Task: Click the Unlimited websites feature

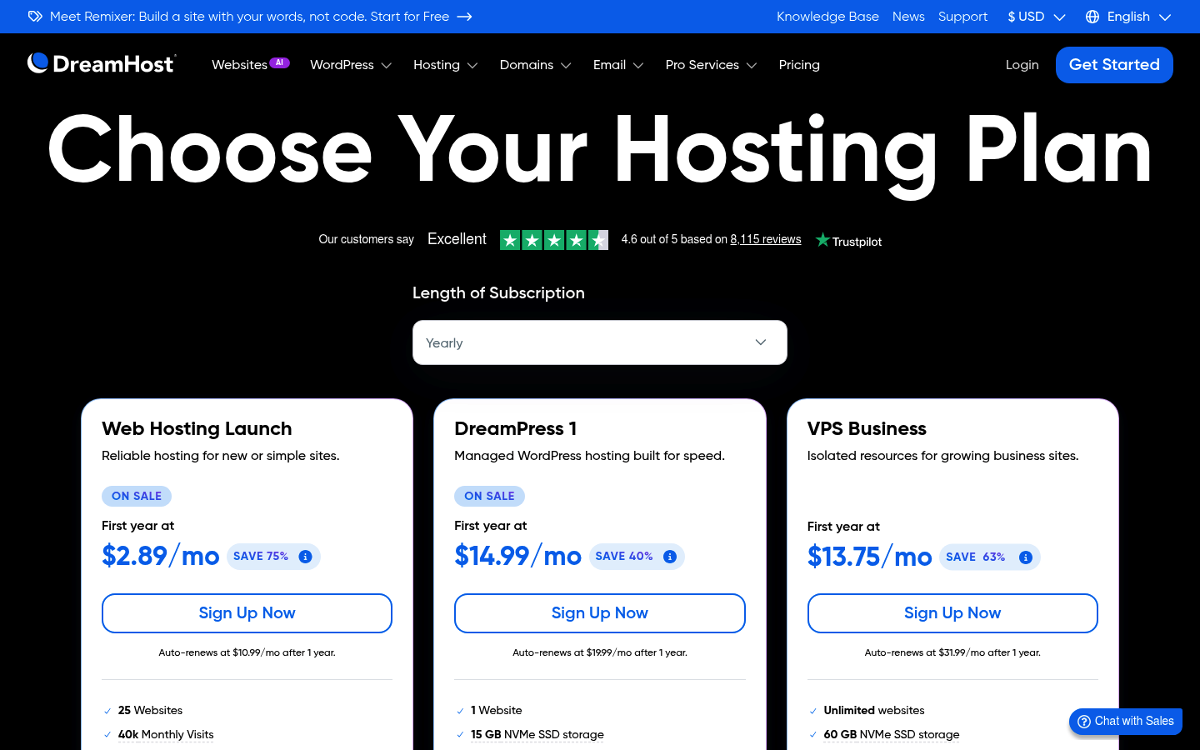Action: click(x=873, y=710)
